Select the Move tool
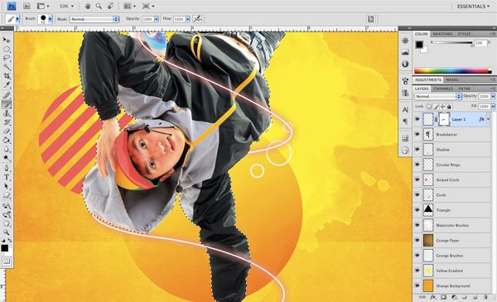 click(x=7, y=40)
